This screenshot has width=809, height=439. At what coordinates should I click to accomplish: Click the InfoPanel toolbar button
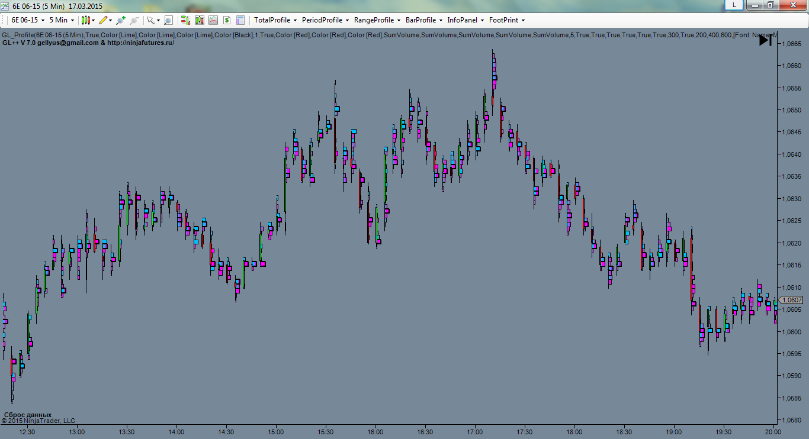(466, 20)
